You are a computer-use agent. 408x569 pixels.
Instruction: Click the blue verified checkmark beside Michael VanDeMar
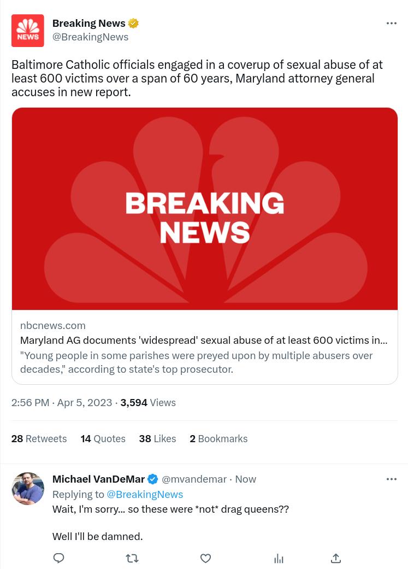click(152, 479)
